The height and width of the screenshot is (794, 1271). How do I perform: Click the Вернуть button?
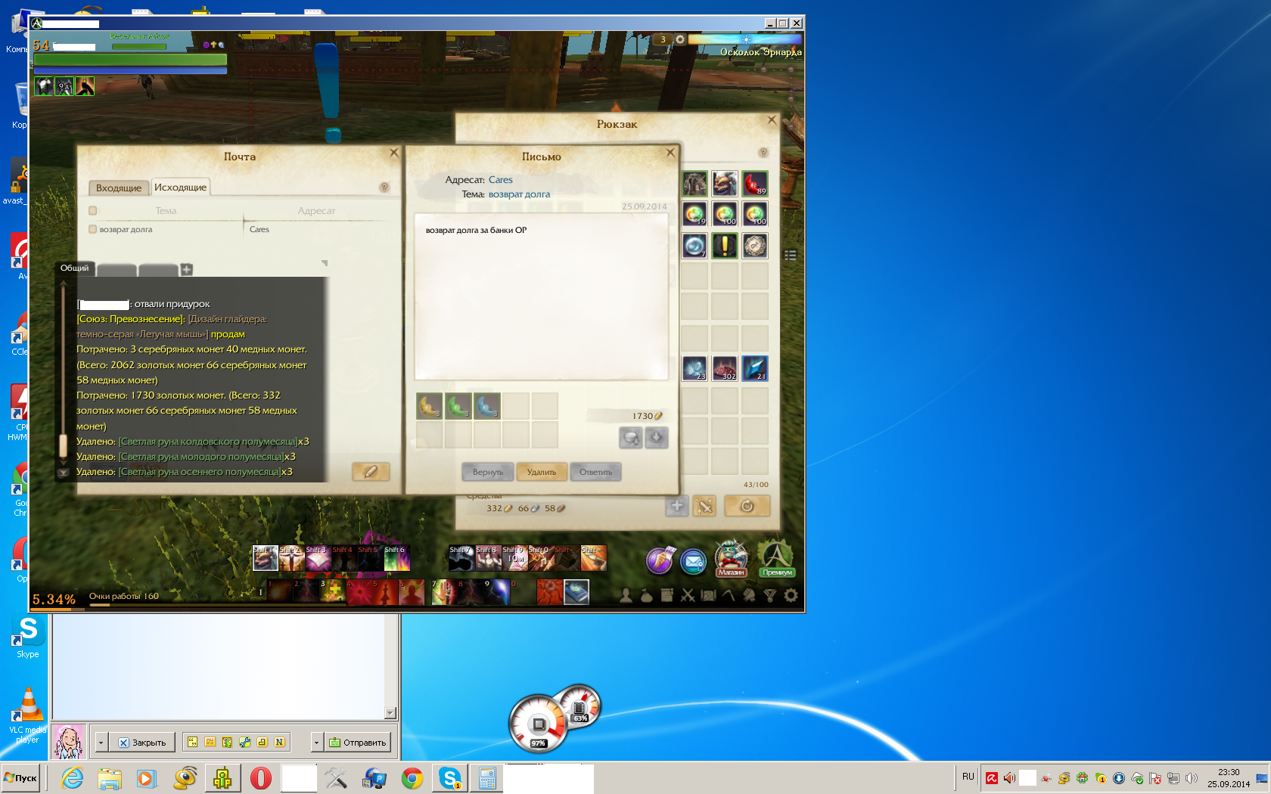(x=488, y=472)
